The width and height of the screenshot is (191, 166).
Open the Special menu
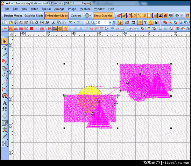[x=46, y=9]
